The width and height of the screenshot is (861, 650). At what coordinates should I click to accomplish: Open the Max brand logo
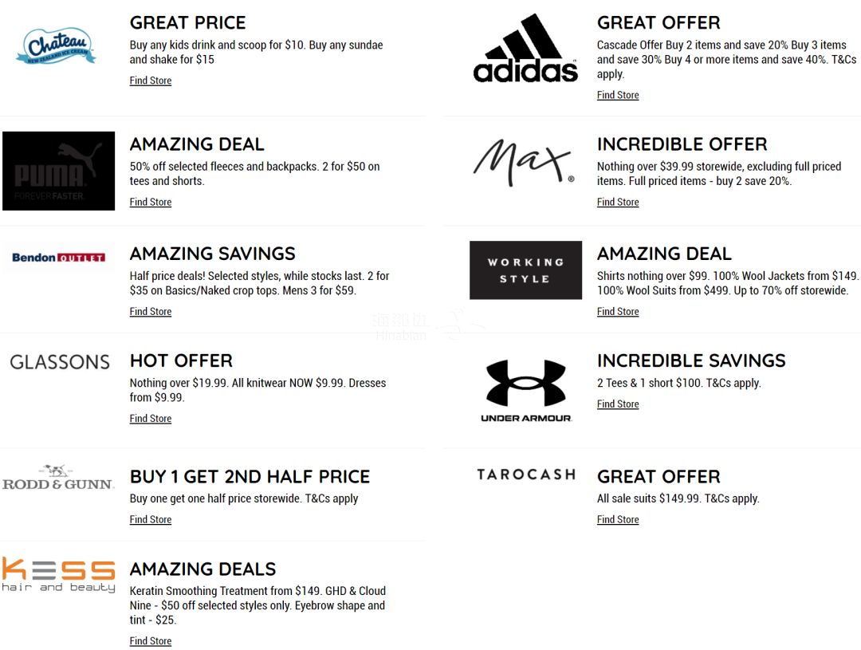pyautogui.click(x=525, y=162)
